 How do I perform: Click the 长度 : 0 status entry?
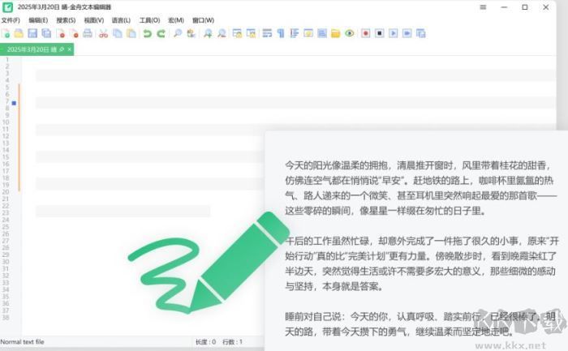coord(206,341)
